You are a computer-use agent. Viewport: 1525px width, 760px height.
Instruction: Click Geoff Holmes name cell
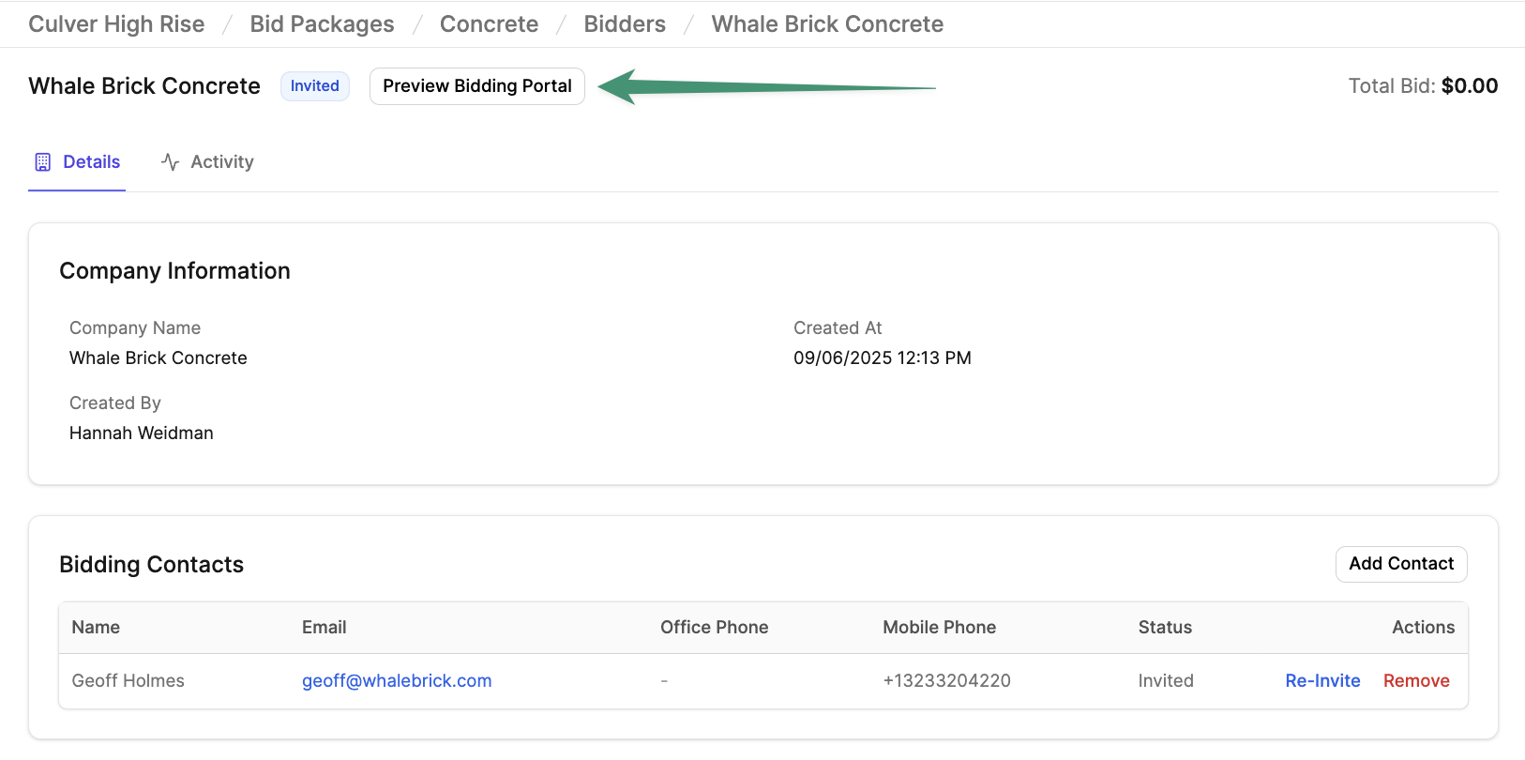click(x=128, y=681)
